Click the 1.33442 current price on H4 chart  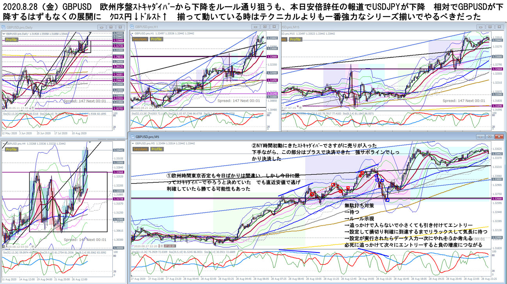point(119,150)
